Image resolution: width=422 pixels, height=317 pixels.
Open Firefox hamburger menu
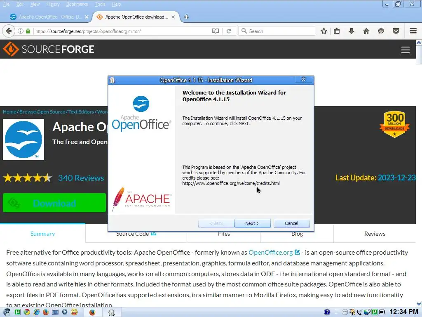tap(413, 31)
